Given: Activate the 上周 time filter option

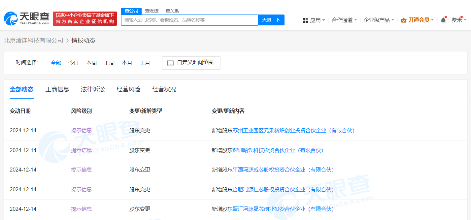Looking at the screenshot, I should [x=109, y=63].
